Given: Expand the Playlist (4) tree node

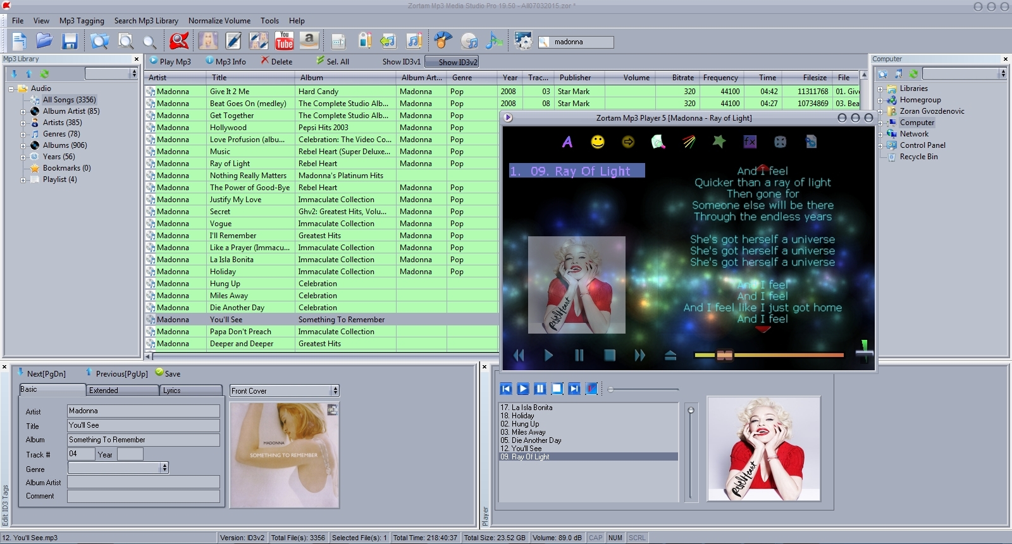Looking at the screenshot, I should (x=23, y=180).
